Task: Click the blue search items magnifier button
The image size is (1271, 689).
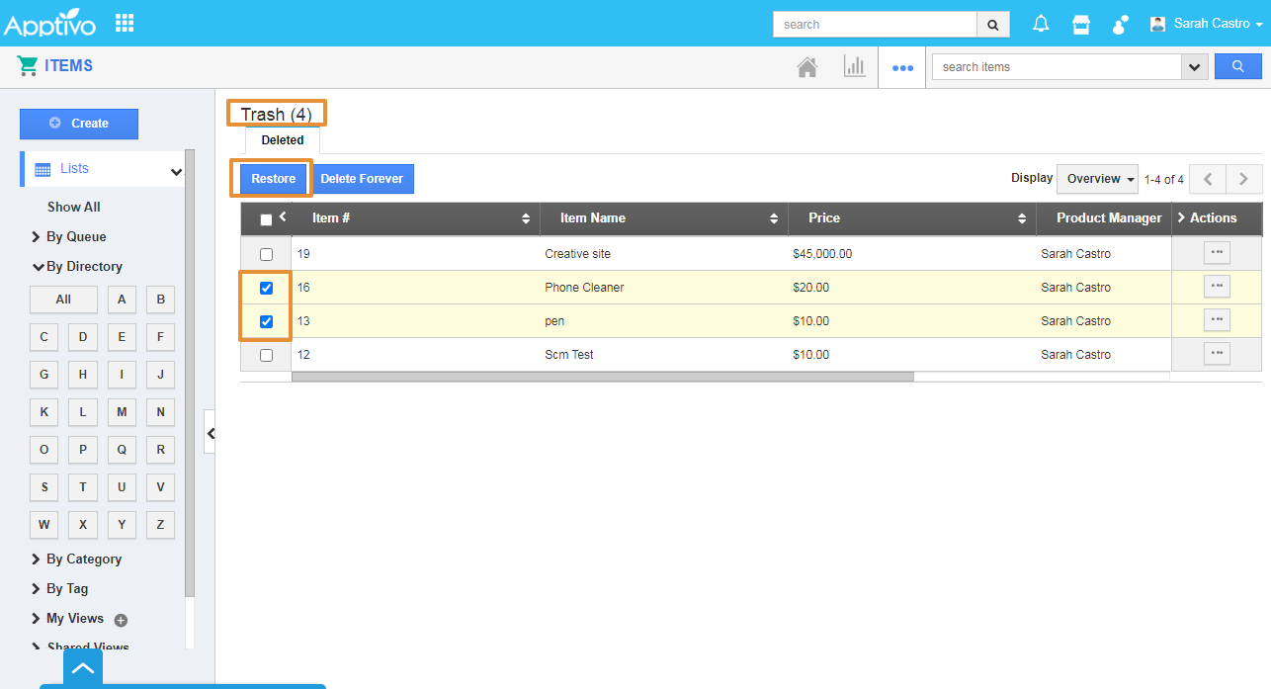Action: [x=1237, y=67]
